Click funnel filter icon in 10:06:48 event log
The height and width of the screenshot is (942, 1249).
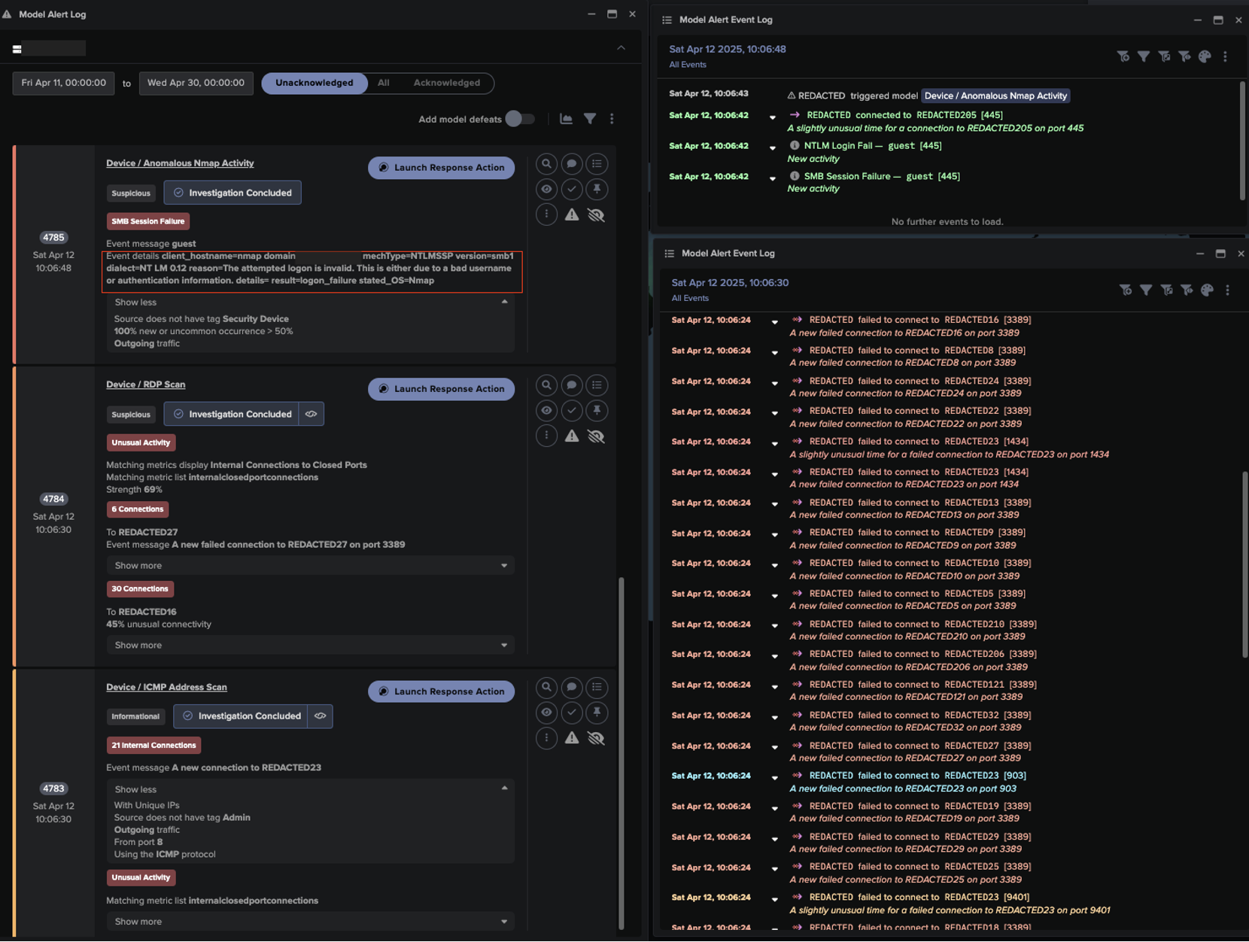click(1144, 56)
